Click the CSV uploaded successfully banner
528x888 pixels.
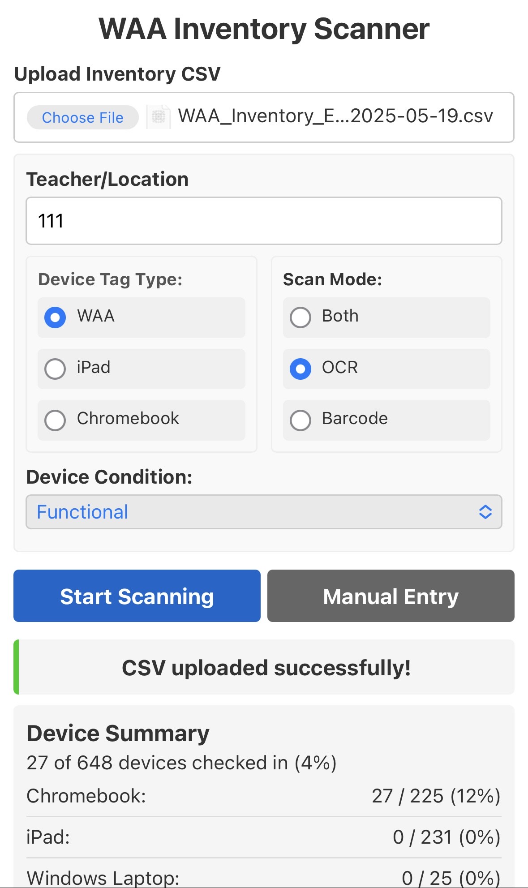[x=264, y=667]
